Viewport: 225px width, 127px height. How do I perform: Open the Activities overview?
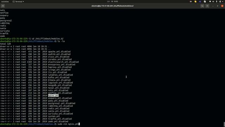click(x=5, y=1)
